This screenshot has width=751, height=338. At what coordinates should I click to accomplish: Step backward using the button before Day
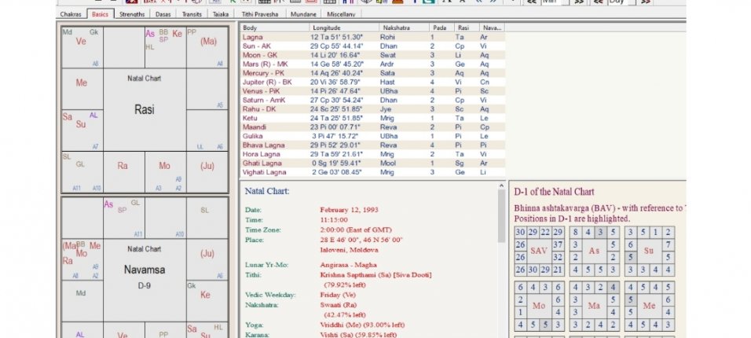tap(599, 2)
